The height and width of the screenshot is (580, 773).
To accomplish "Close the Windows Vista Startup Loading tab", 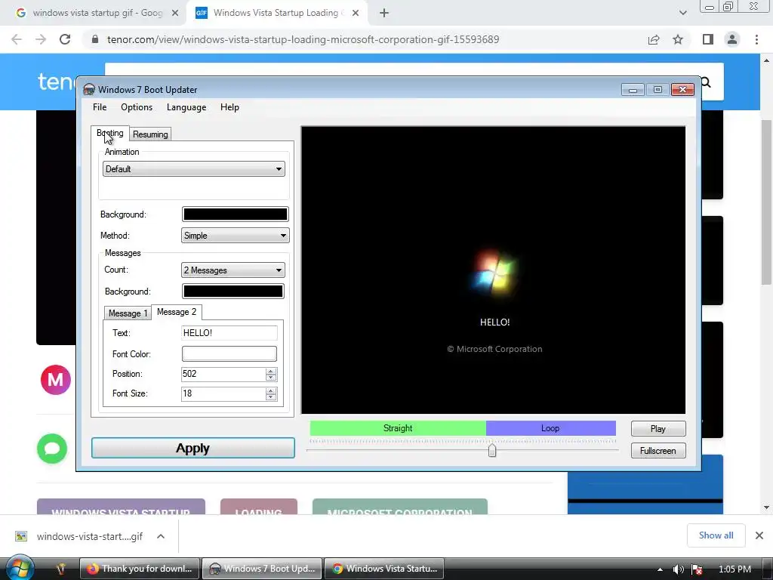I will point(356,13).
